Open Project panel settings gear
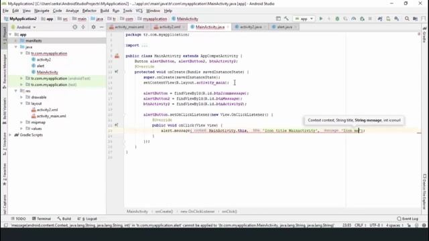429x241 pixels. tap(93, 27)
